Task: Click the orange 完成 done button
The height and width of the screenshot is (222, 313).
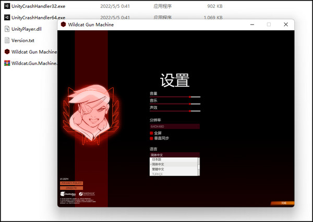Action: 282,203
